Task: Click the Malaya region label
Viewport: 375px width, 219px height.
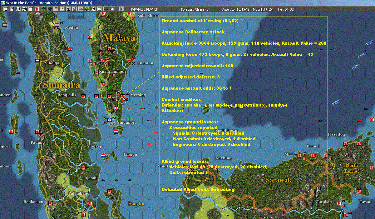Action: coord(120,38)
